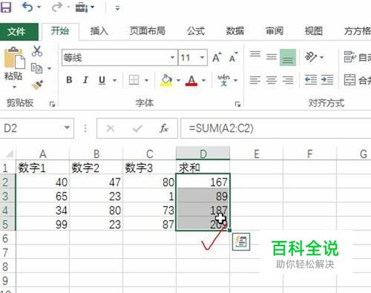Click the Copy icon
Screen dimensions: 371x293
pyautogui.click(x=36, y=68)
